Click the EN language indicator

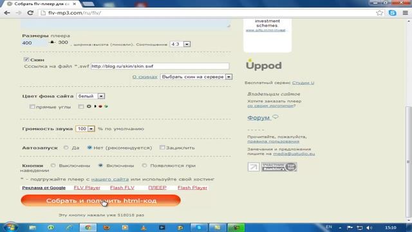pyautogui.click(x=329, y=227)
